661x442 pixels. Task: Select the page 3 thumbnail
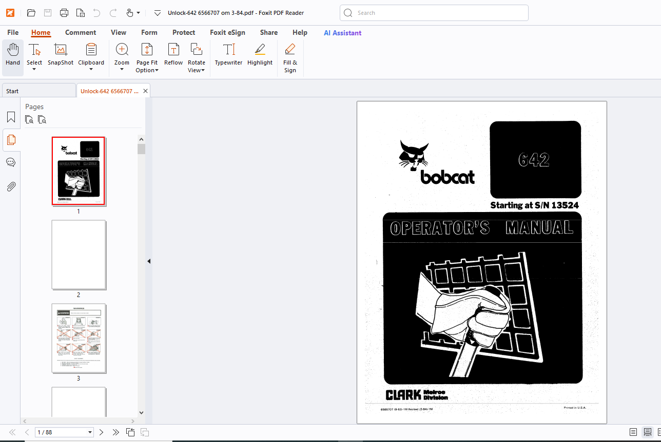pyautogui.click(x=79, y=338)
